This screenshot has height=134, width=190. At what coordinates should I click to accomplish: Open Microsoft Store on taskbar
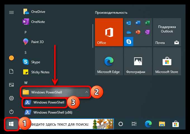pos(175,124)
